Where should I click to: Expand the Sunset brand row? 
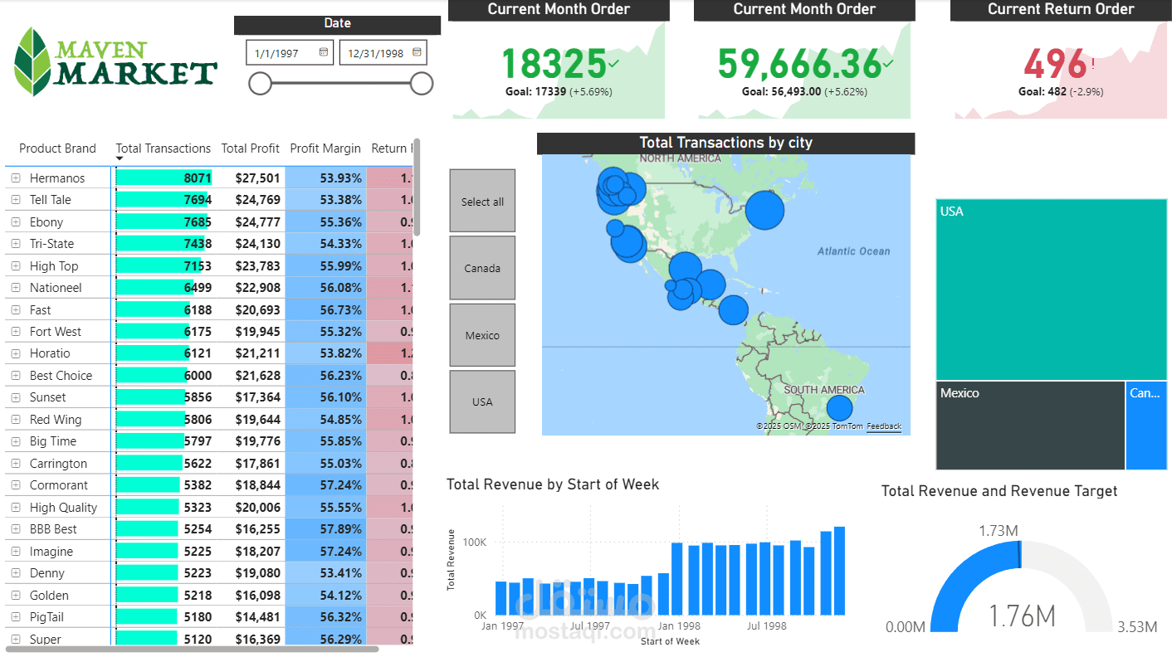[x=16, y=397]
